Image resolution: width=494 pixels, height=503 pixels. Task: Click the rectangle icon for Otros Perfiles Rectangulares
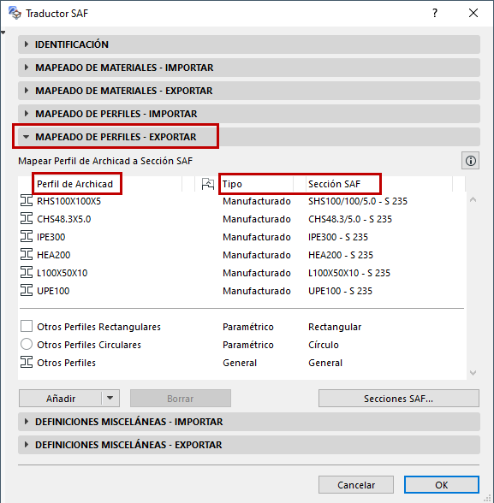27,326
